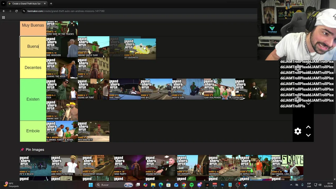Select the Decentes tier label
This screenshot has width=336, height=189.
tap(33, 67)
